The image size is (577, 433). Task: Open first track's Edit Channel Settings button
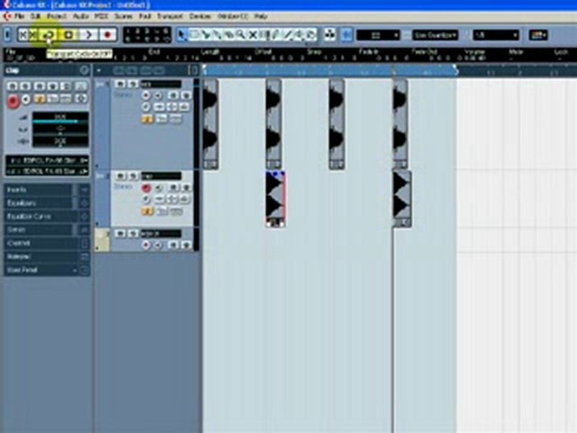(x=146, y=107)
